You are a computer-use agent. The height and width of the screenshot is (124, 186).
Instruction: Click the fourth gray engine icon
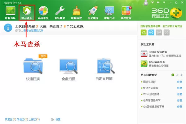click(166, 32)
